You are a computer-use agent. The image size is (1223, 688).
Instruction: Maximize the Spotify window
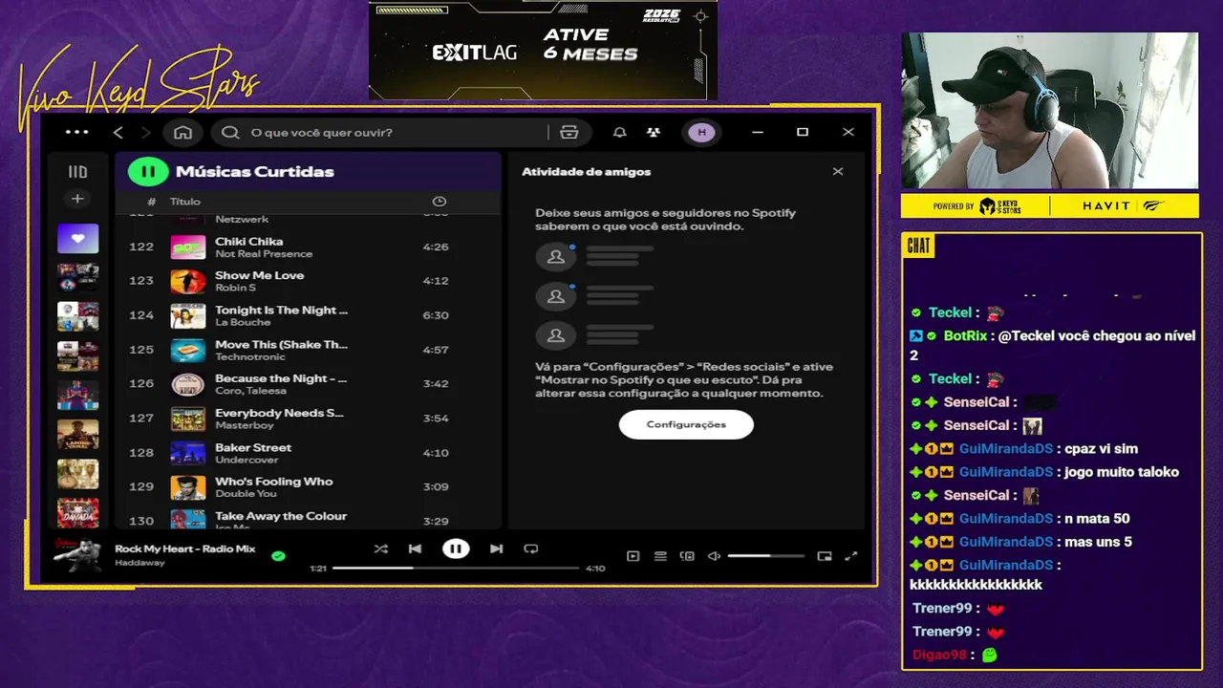[x=803, y=132]
